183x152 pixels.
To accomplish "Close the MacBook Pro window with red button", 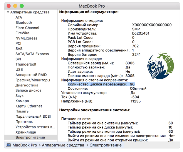I will tap(9, 6).
